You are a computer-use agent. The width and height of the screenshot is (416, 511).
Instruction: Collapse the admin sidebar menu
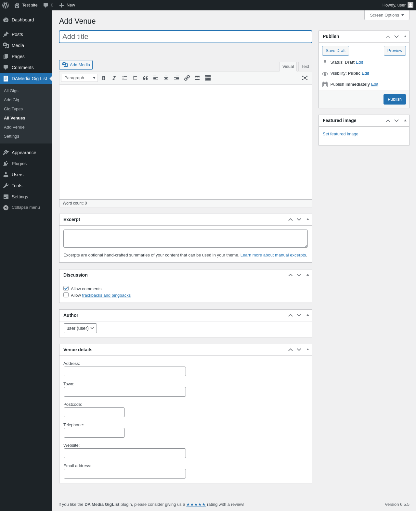click(26, 207)
